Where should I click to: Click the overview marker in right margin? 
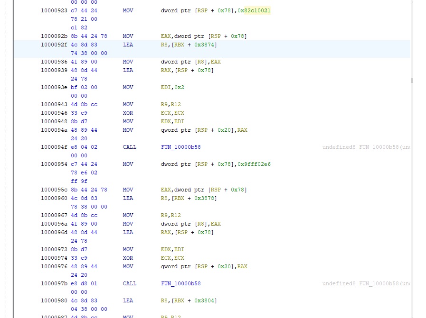[x=412, y=80]
